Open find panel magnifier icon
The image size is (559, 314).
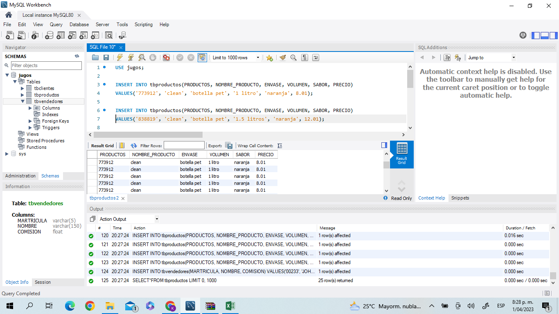pos(293,58)
